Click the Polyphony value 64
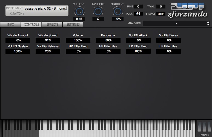Screen dimensions: 212x137 (x=138, y=14)
